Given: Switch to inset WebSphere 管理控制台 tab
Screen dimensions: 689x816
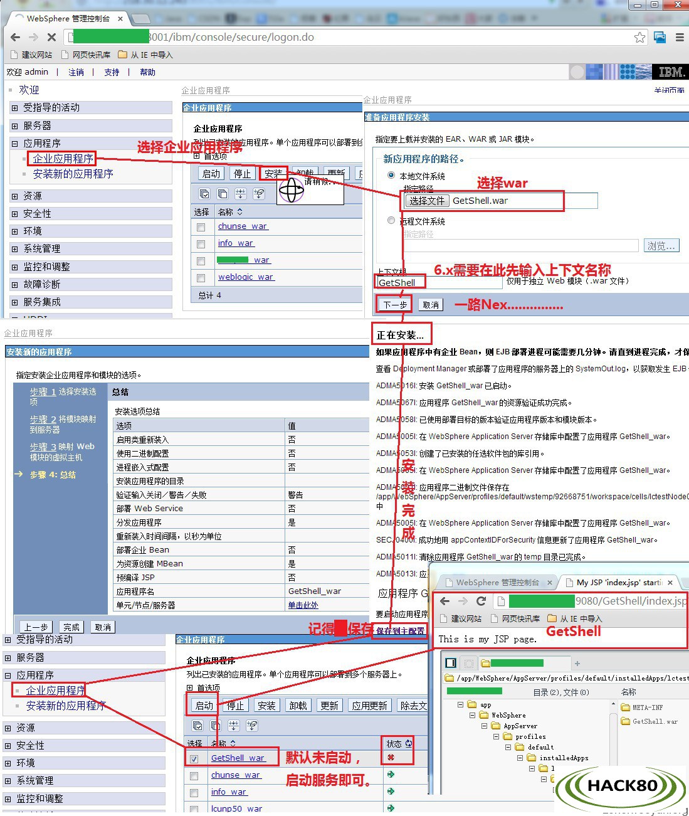Looking at the screenshot, I should coord(497,583).
